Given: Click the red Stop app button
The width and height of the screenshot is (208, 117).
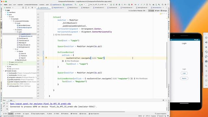Looking at the screenshot, I should (132, 5).
